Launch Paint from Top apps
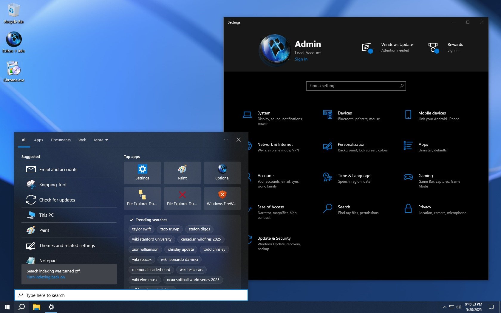This screenshot has height=313, width=501. (x=182, y=173)
